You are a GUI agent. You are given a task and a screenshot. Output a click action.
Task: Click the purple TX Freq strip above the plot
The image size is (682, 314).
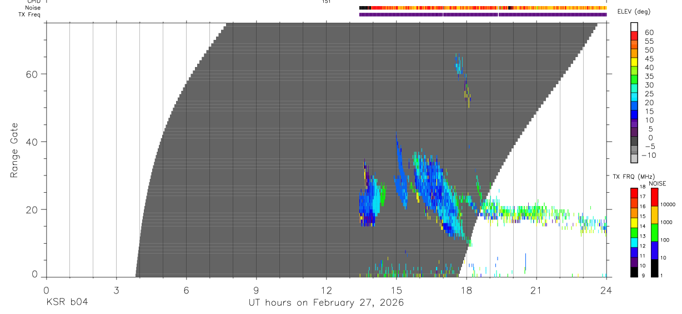(483, 14)
